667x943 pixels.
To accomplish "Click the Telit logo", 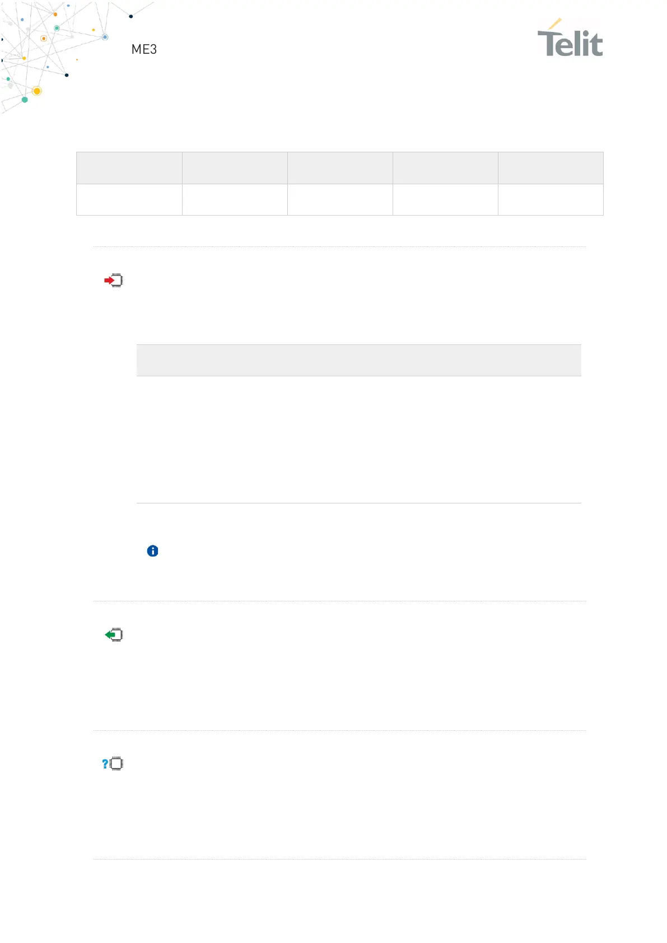I will 570,39.
